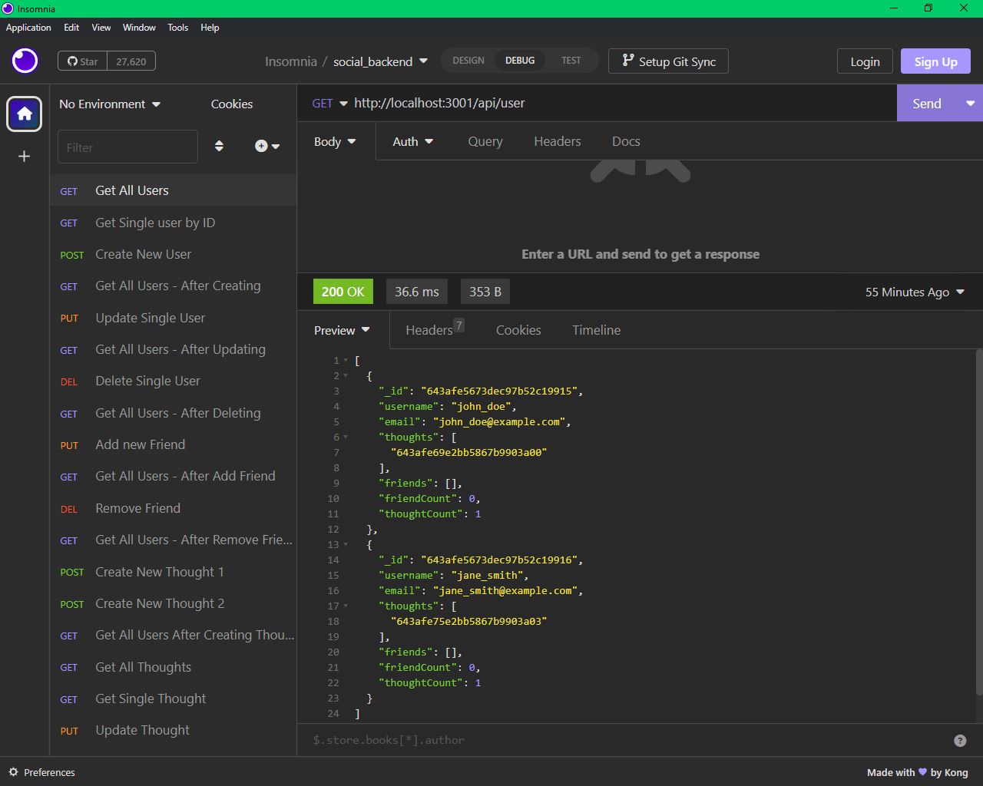Select the Get All Users request
Screen dimensions: 983x786
pos(174,190)
